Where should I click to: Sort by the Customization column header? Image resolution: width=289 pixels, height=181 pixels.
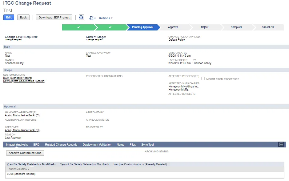tap(18, 169)
